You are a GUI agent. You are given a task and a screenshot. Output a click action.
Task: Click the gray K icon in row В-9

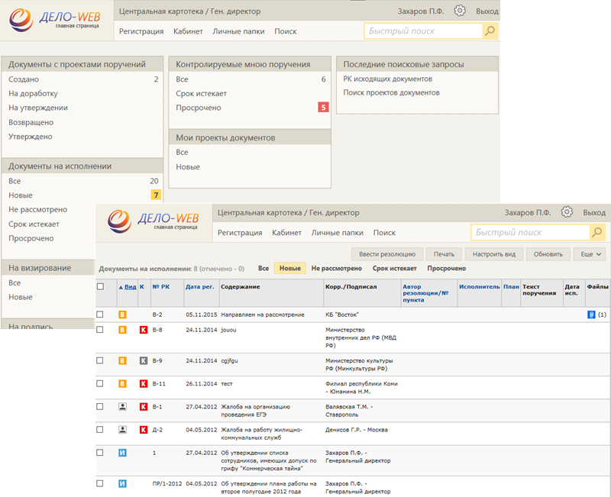[143, 360]
